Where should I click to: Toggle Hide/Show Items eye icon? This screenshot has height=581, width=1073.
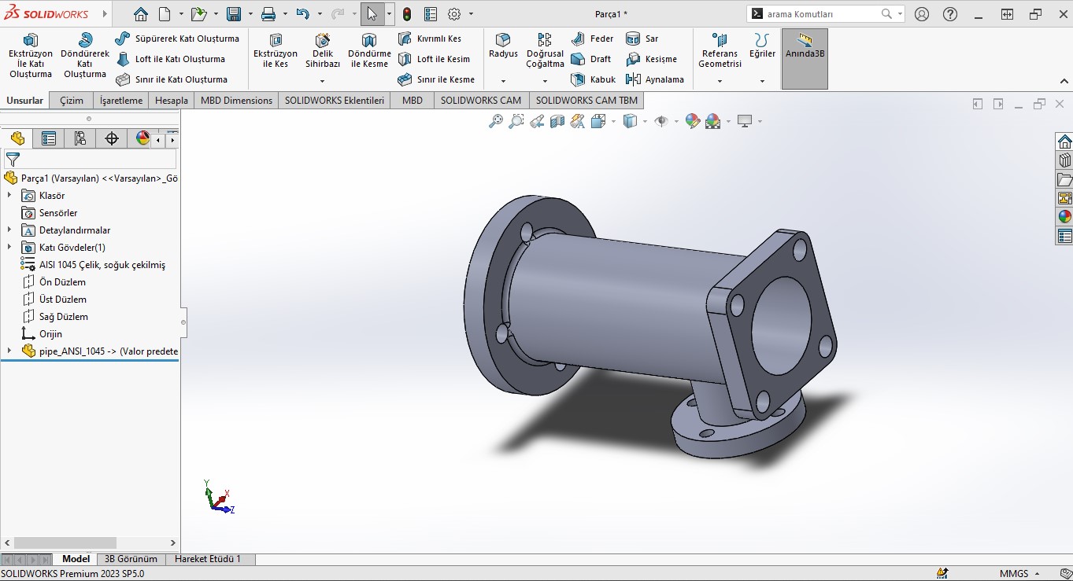pos(661,121)
